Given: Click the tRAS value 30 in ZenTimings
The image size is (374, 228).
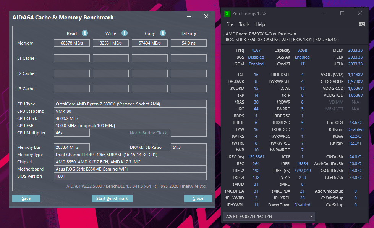Looking at the screenshot, I should 256,102.
